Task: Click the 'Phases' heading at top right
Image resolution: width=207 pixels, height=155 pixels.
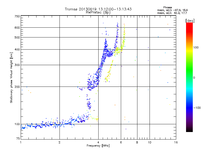Action: 167,7
